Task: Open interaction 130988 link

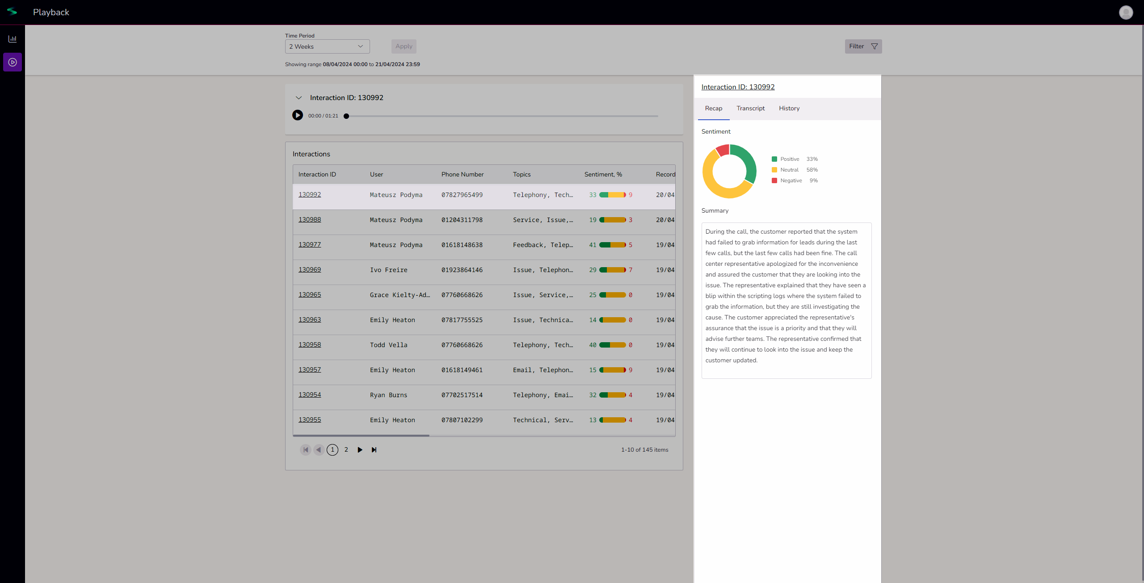Action: (x=310, y=219)
